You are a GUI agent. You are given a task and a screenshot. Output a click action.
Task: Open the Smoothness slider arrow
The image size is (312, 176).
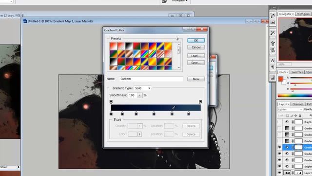tap(140, 95)
